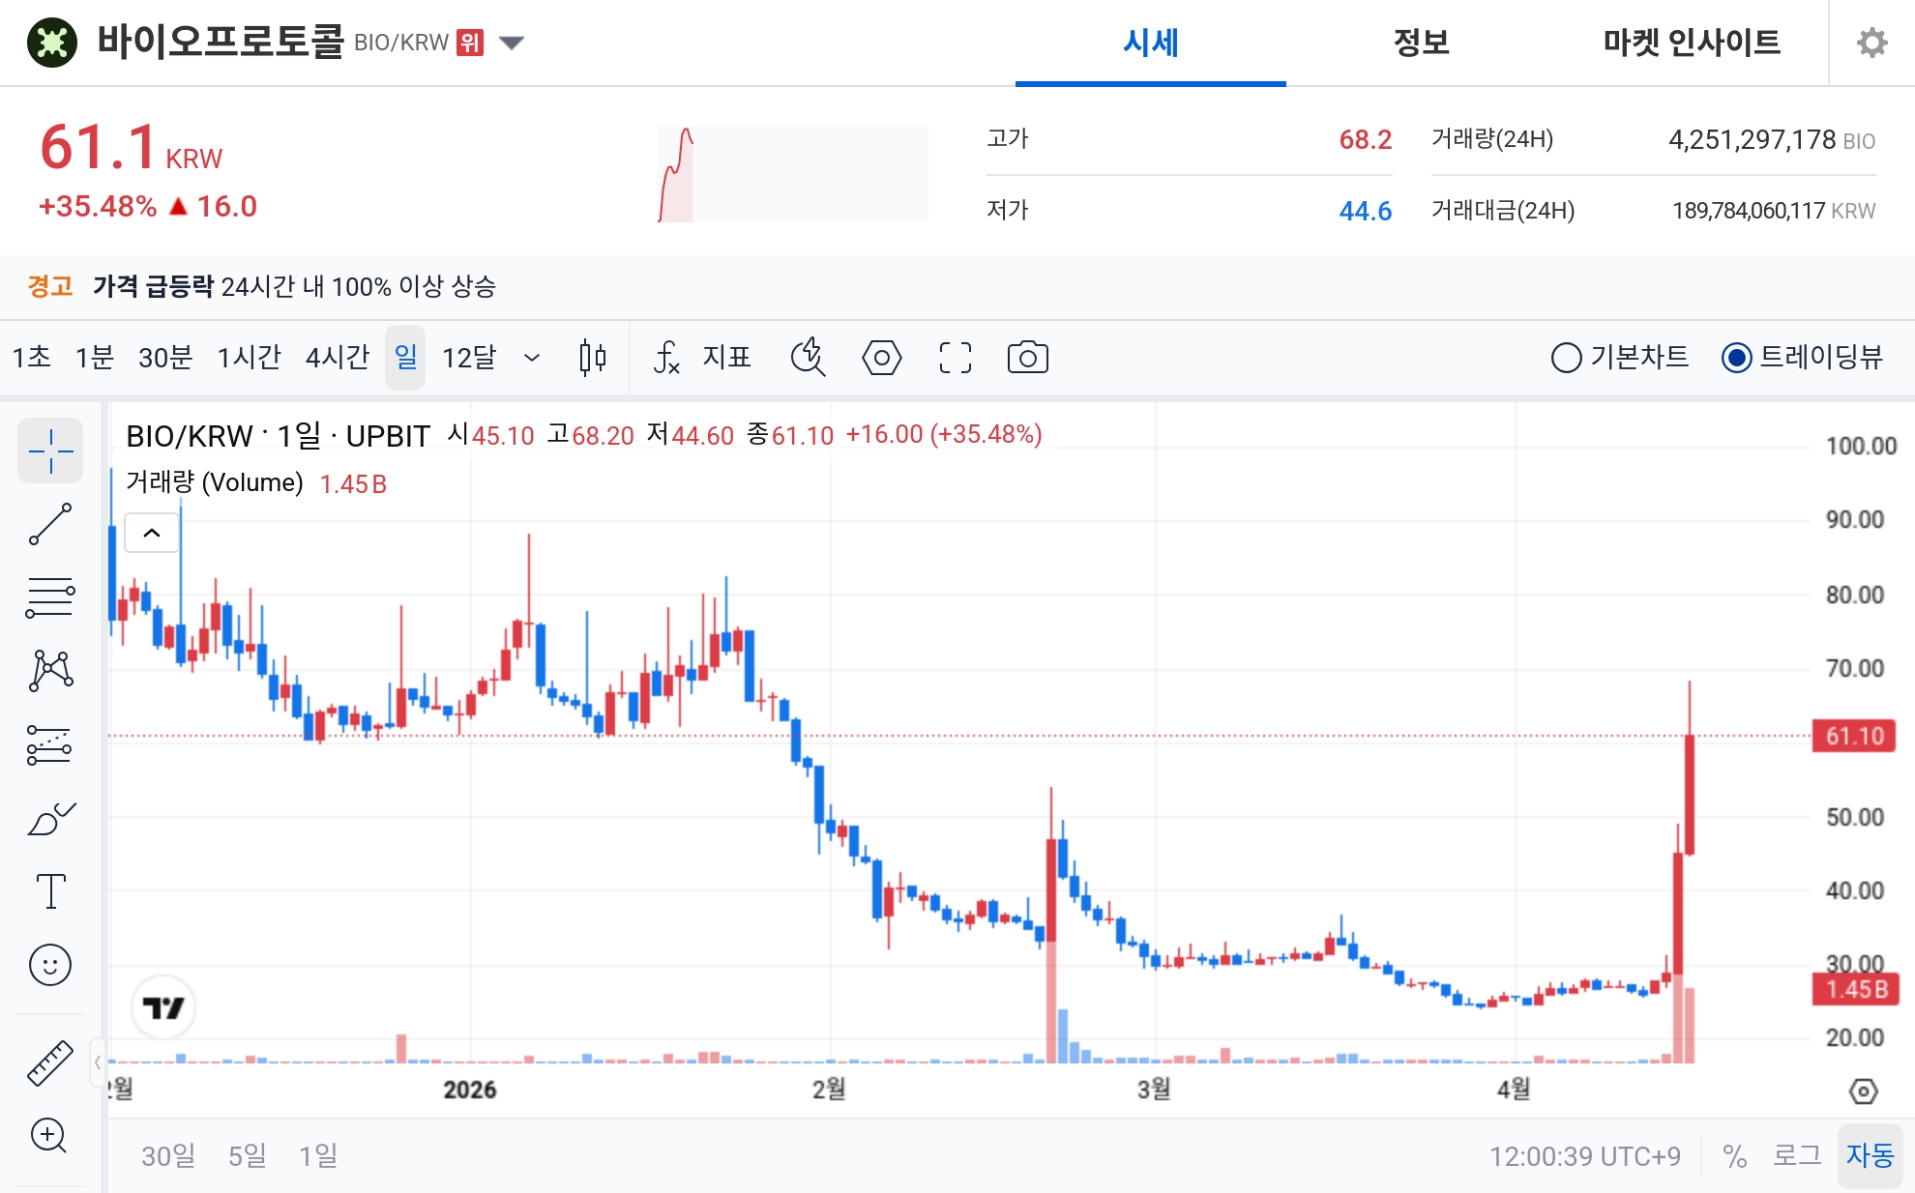Toggle the magnet snap mode icon
This screenshot has height=1193, width=1915.
click(x=808, y=358)
